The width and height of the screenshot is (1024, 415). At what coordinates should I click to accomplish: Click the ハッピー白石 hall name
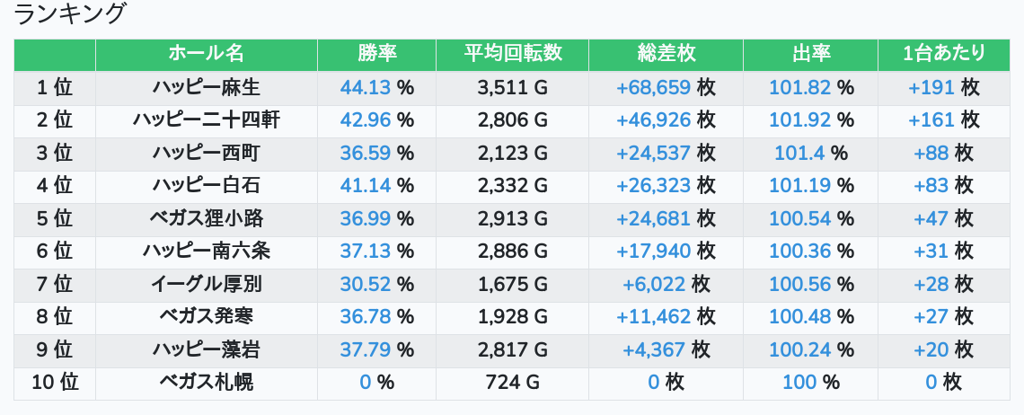(x=206, y=185)
